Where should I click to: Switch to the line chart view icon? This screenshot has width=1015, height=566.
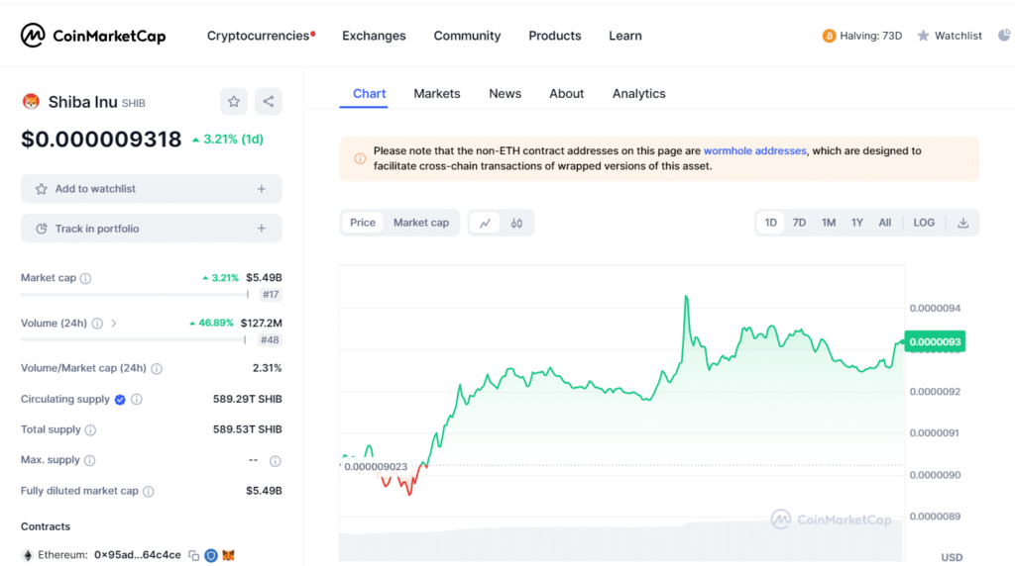coord(485,223)
